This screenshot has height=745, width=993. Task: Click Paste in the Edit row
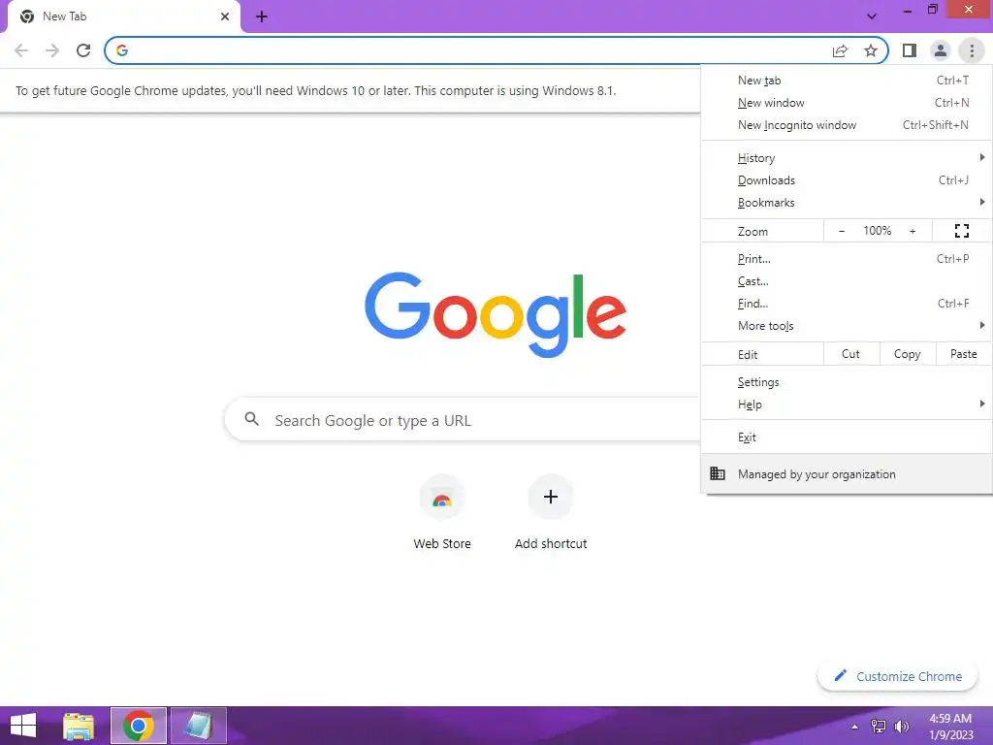point(963,354)
